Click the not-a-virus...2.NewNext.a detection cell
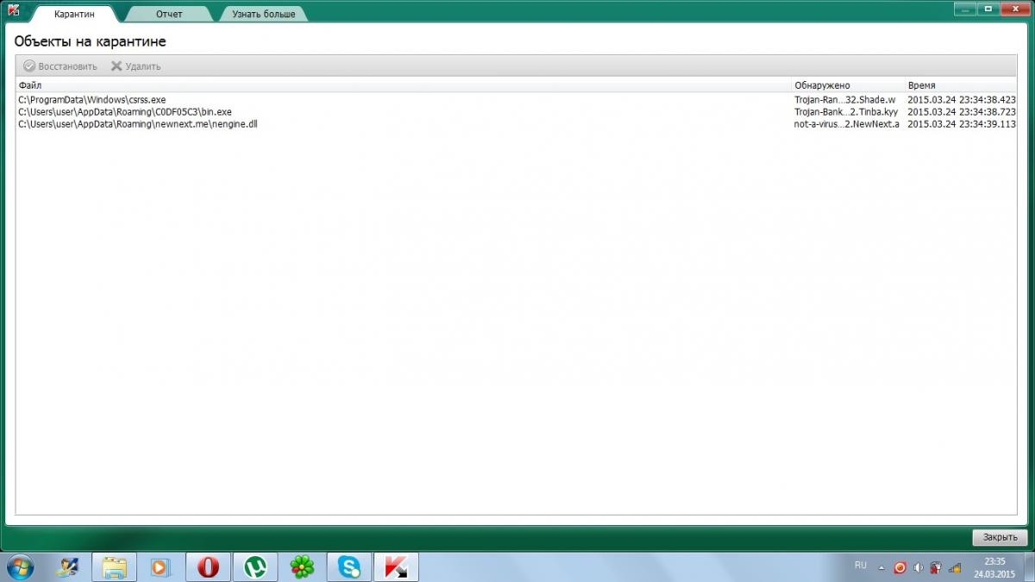1035x582 pixels. (x=847, y=124)
